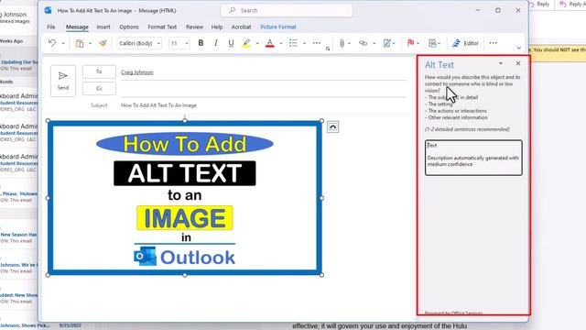Screen dimensions: 586x330
Task: Open the Editor proofing tool
Action: pos(465,43)
